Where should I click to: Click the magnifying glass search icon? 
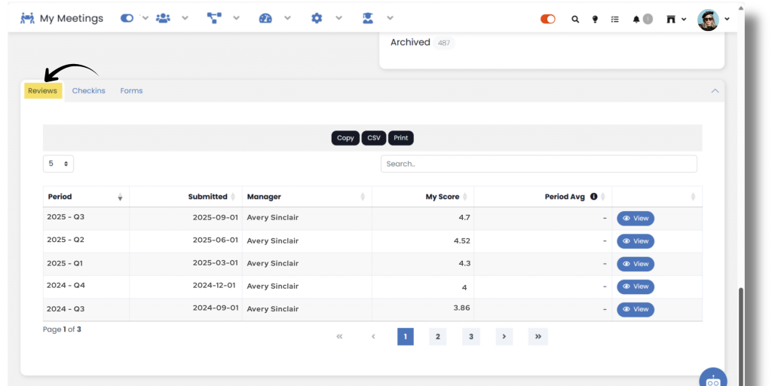pos(575,19)
